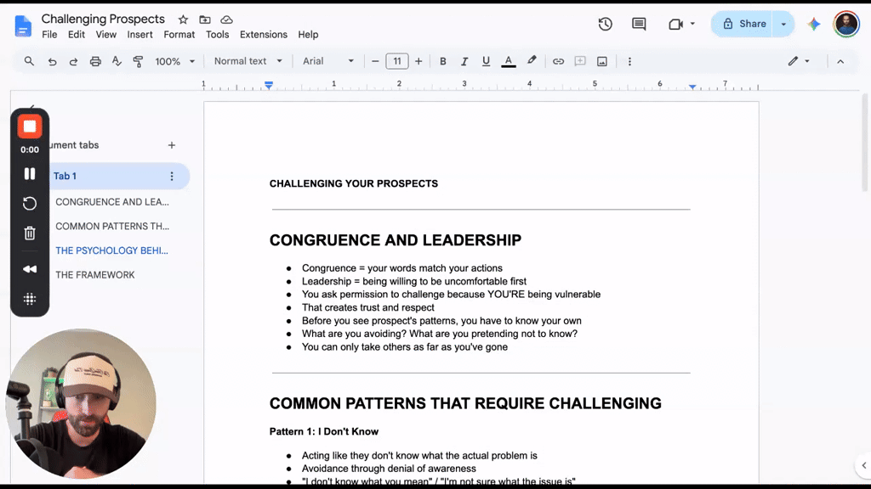Open the Insert menu

click(139, 34)
